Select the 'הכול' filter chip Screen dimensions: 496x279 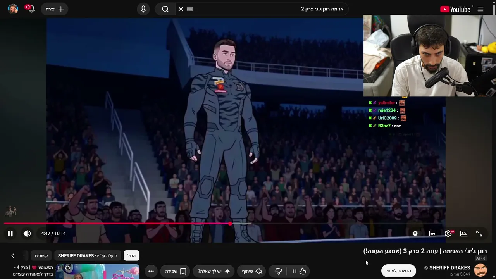click(132, 256)
